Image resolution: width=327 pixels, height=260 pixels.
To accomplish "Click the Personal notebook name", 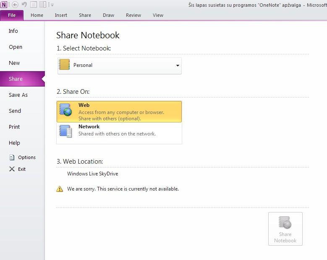I will click(x=83, y=65).
